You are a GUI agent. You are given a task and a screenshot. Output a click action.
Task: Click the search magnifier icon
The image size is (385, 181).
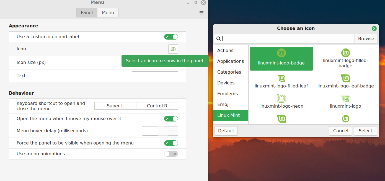click(x=218, y=39)
